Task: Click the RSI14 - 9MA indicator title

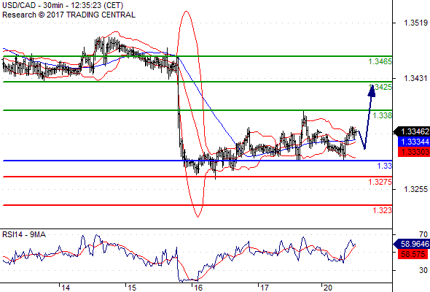Action: tap(24, 234)
